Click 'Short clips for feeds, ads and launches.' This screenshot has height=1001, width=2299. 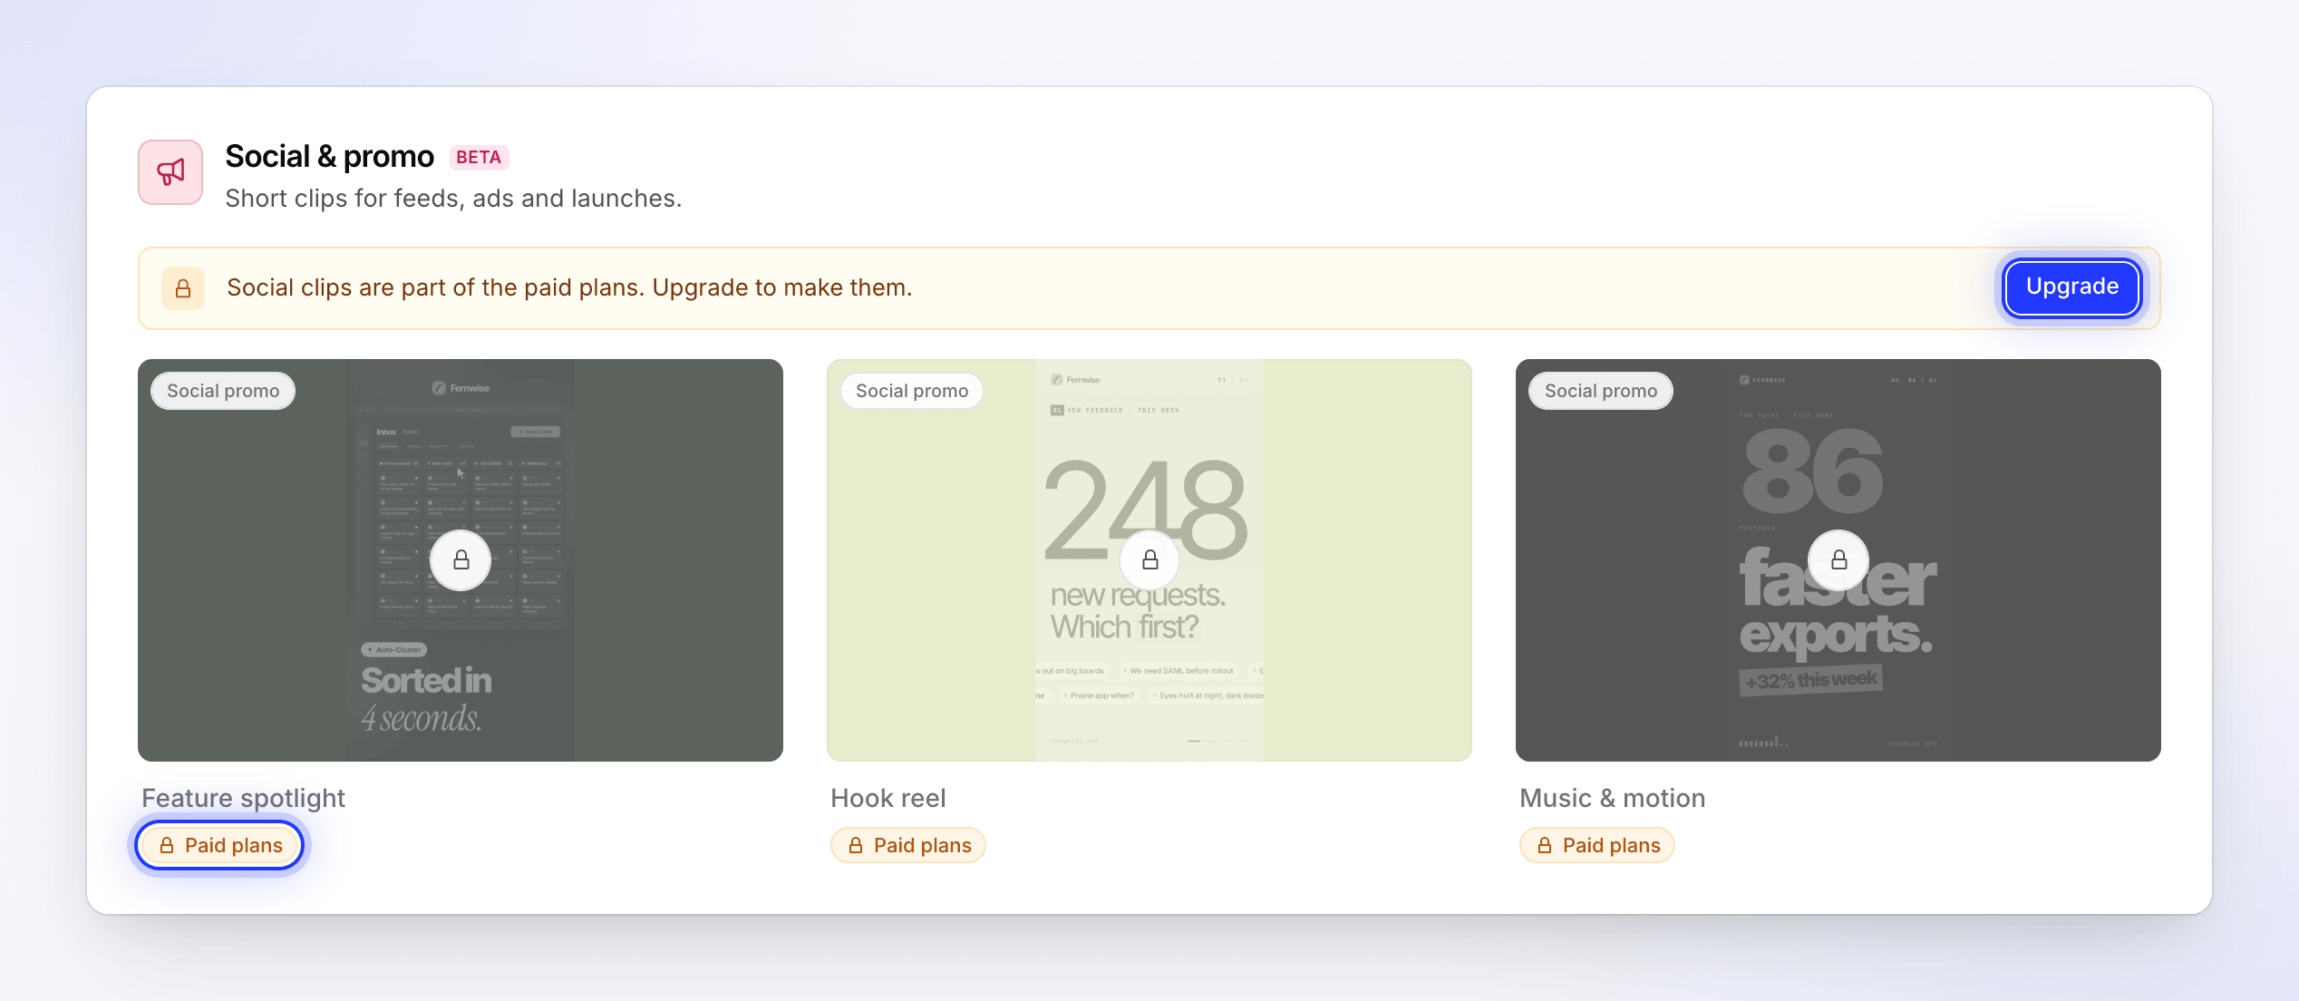(453, 199)
